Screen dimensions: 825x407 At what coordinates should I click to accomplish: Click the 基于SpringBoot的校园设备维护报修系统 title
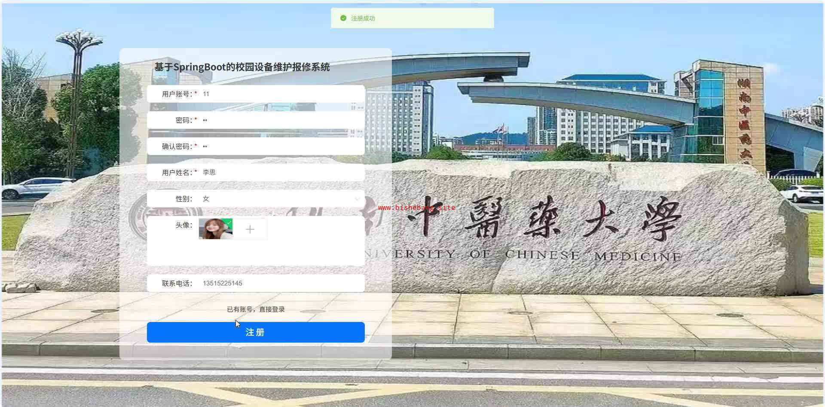(x=242, y=67)
